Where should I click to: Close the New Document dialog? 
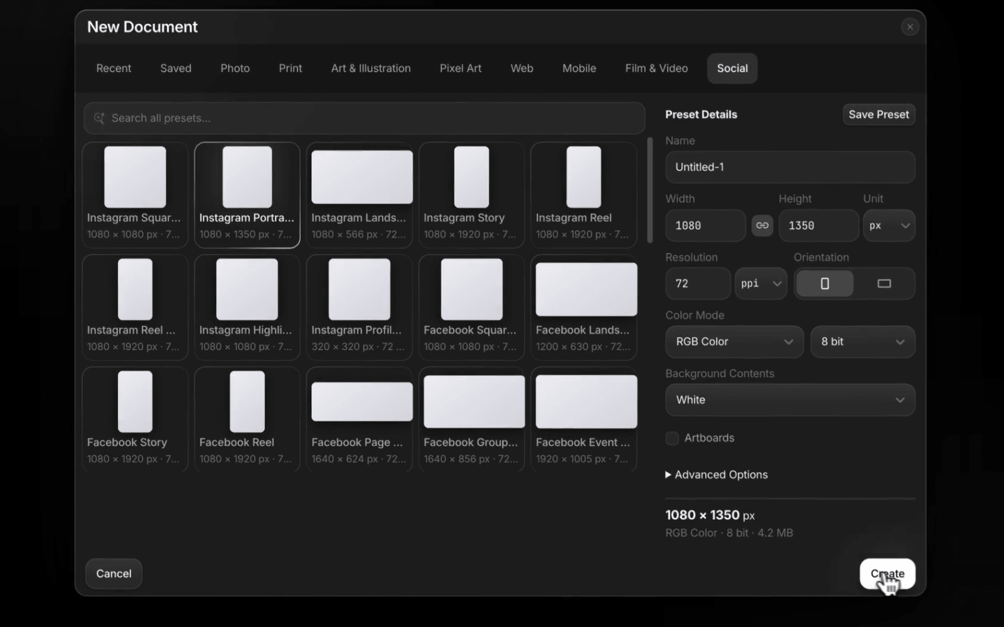(909, 26)
